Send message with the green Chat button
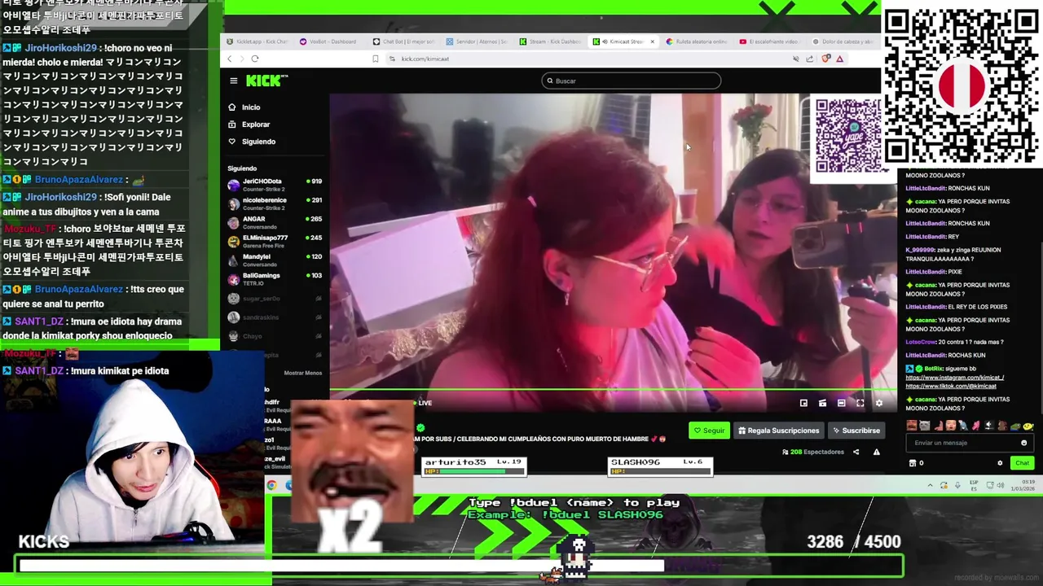Viewport: 1043px width, 586px height. 1022,463
